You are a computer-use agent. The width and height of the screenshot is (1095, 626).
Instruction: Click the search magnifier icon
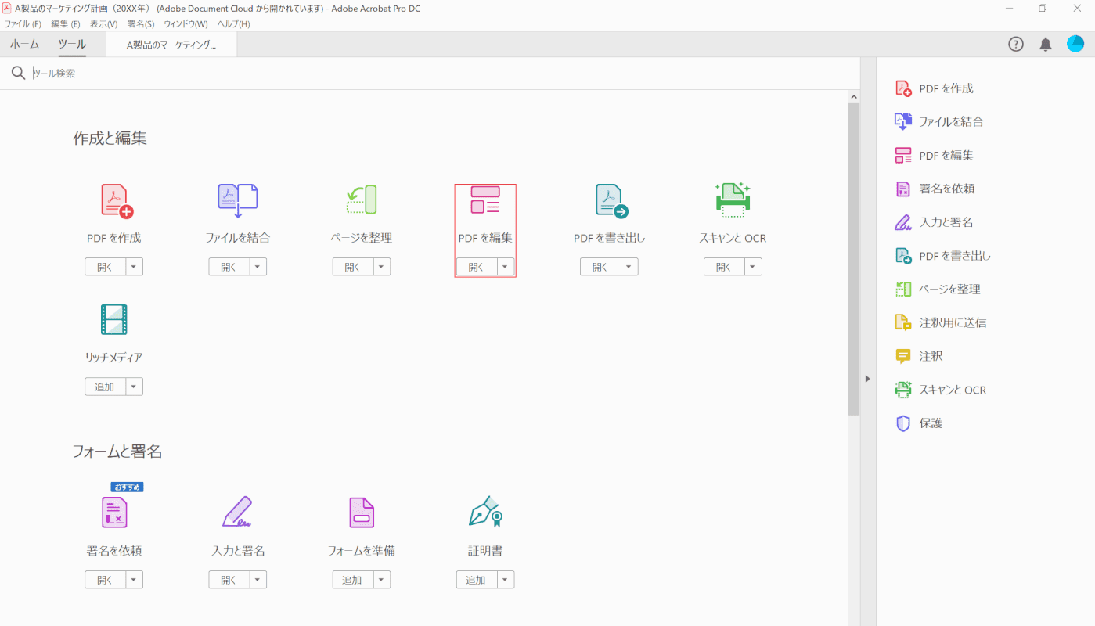tap(18, 74)
